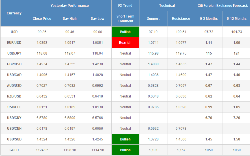Click the green Bullish cell for USD
Screen dimensions: 250x156
click(x=125, y=32)
